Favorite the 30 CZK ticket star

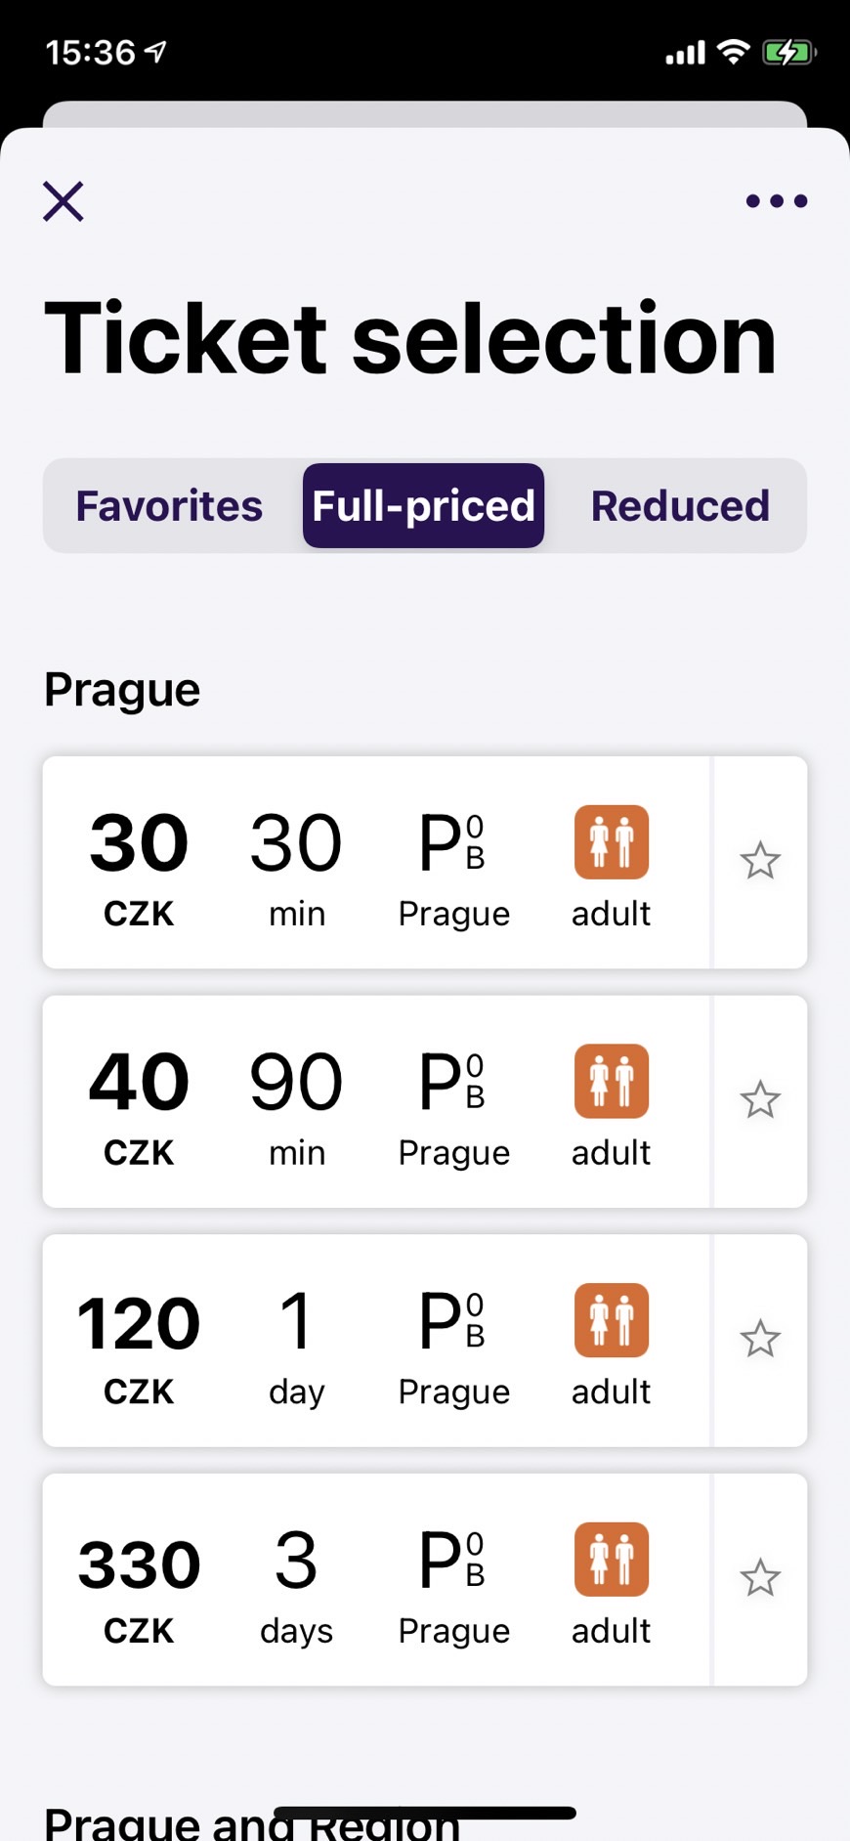(x=760, y=862)
